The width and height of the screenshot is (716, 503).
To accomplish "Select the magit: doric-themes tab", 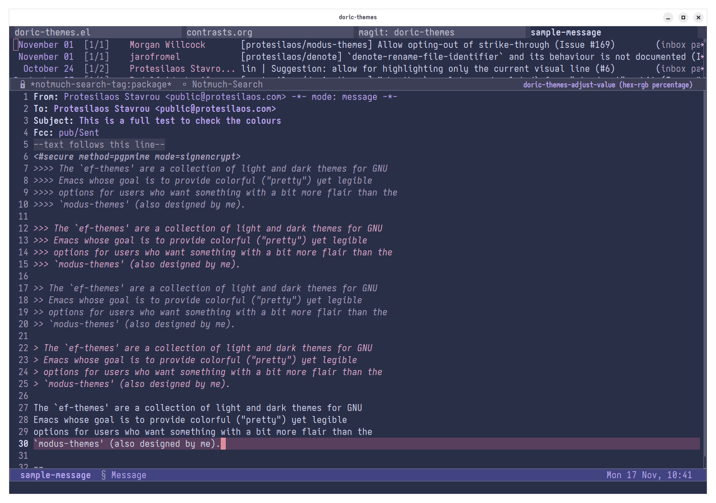I will tap(406, 33).
